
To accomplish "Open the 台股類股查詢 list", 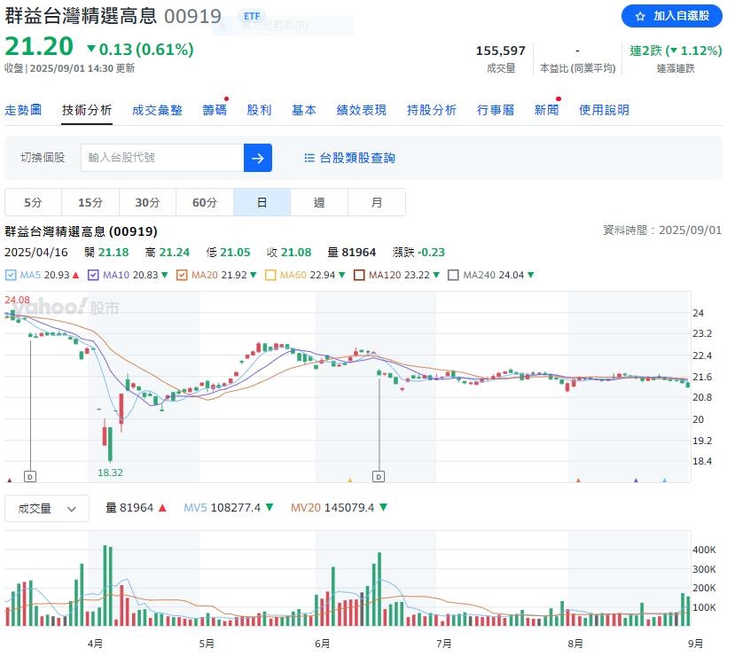I will click(x=350, y=158).
